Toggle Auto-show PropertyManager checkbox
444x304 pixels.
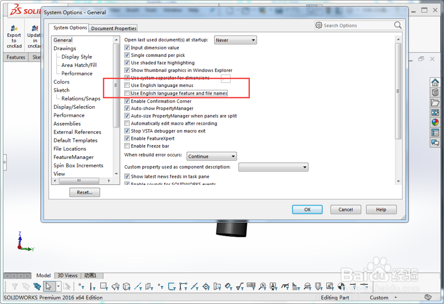coord(127,108)
